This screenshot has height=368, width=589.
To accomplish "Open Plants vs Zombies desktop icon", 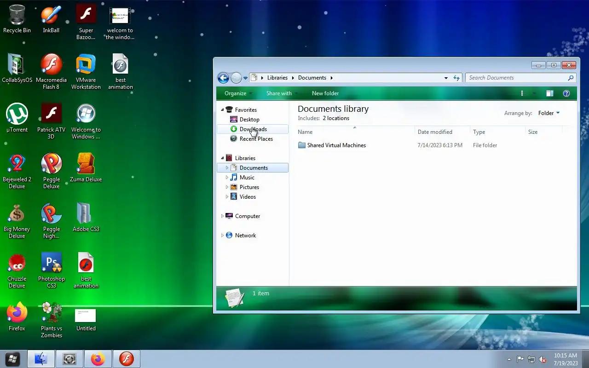I will coord(51,320).
